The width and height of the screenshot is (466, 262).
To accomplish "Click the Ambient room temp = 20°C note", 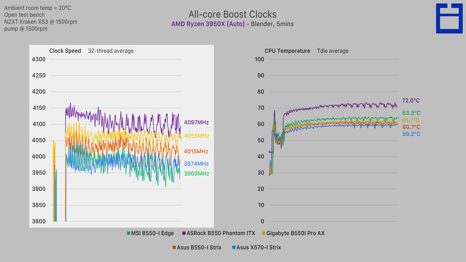I will click(37, 8).
